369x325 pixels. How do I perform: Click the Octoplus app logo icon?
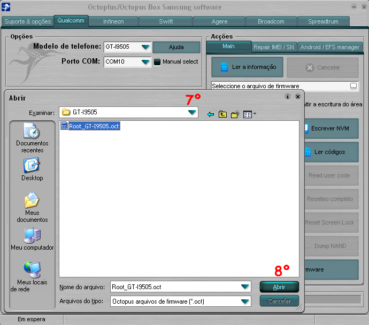coord(6,7)
